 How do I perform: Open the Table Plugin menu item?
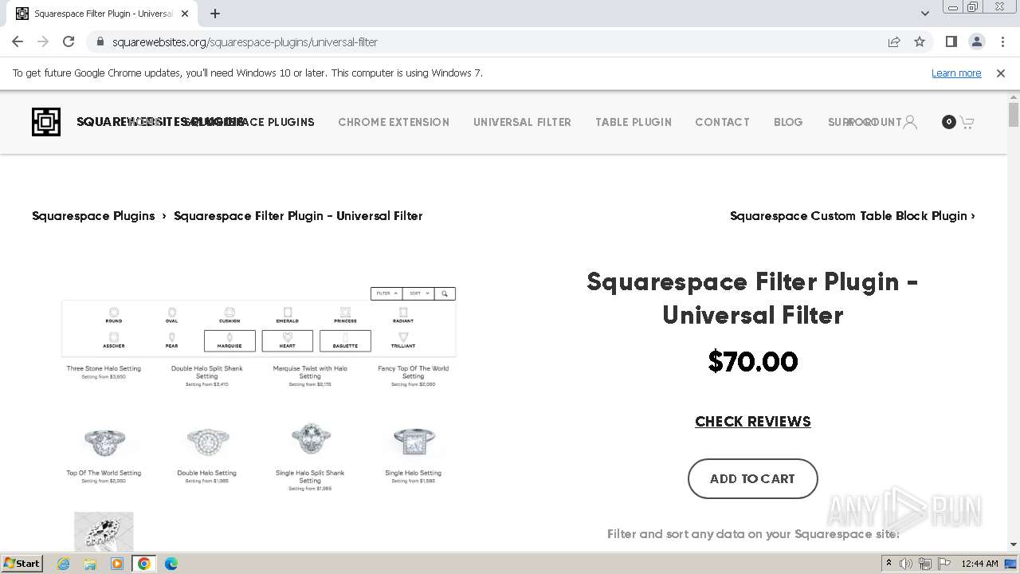point(634,122)
